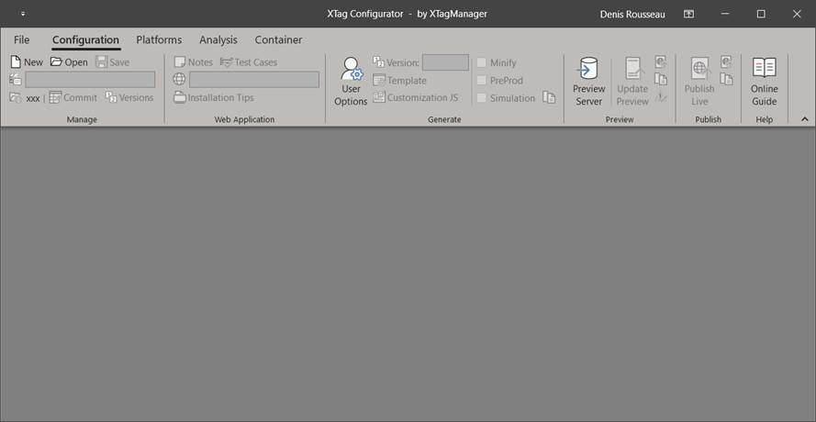Collapse the ribbon with chevron arrow
Viewport: 816px width, 422px height.
tap(805, 119)
